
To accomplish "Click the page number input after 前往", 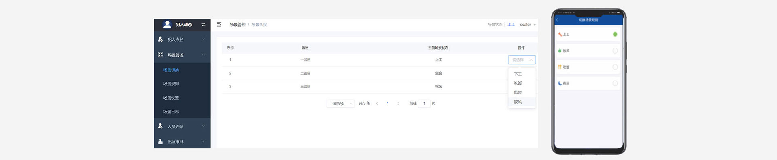I will coord(424,104).
